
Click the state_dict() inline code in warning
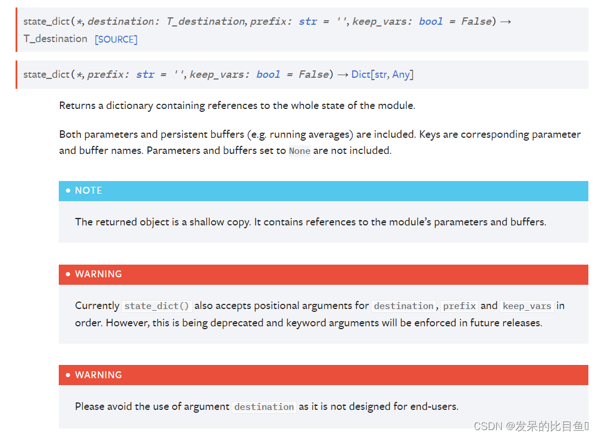click(x=157, y=306)
